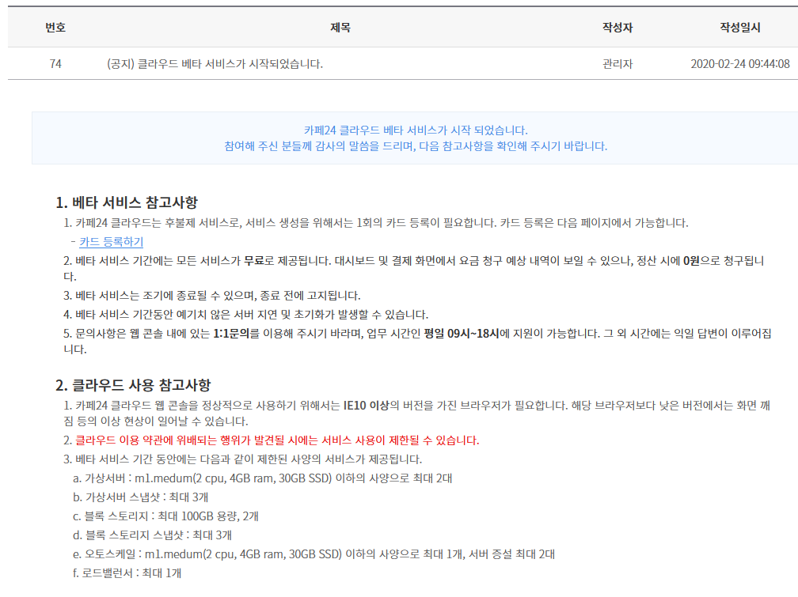Viewport: 798px width, 597px height.
Task: Click the posting date 2020-02-24 09:44:08
Action: [739, 64]
